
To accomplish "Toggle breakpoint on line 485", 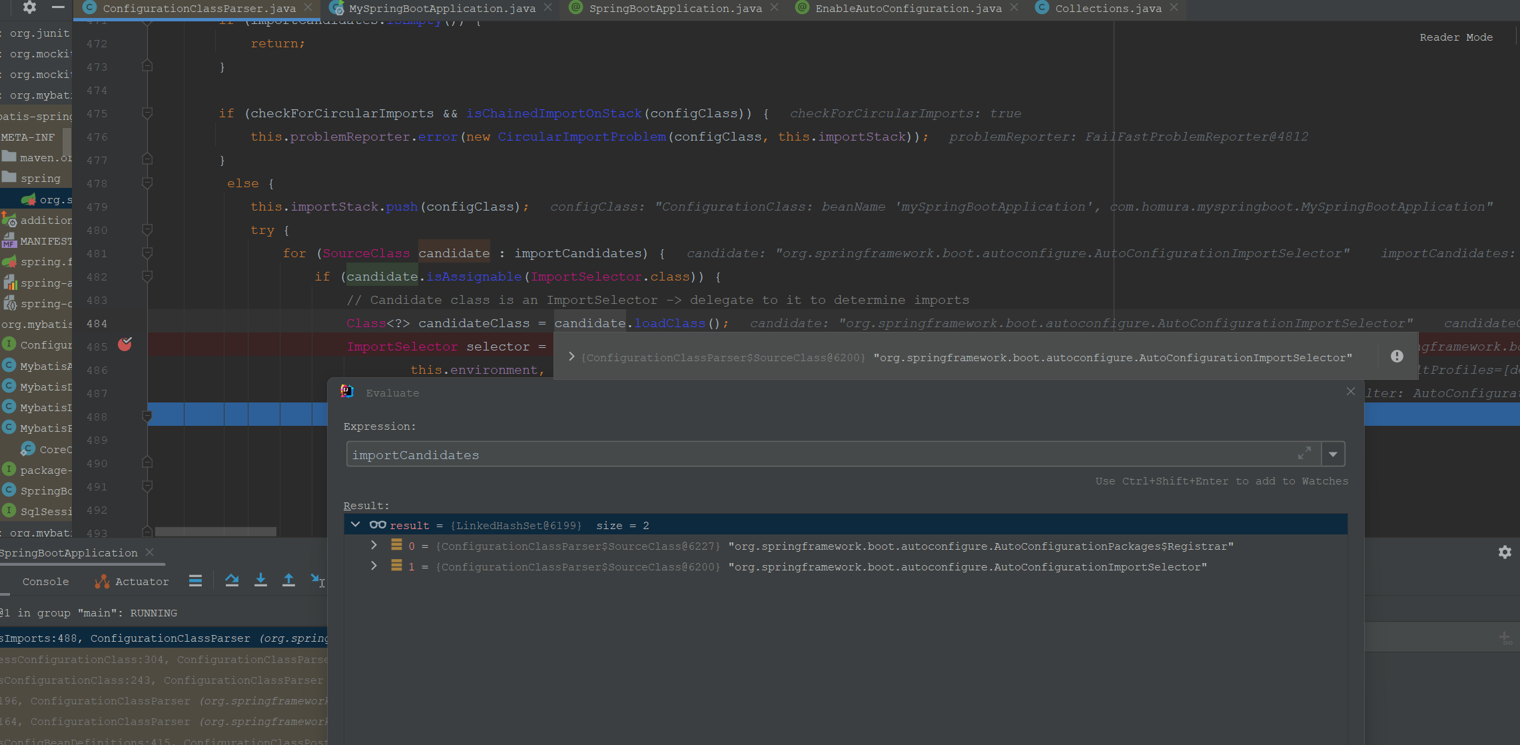I will pos(125,345).
